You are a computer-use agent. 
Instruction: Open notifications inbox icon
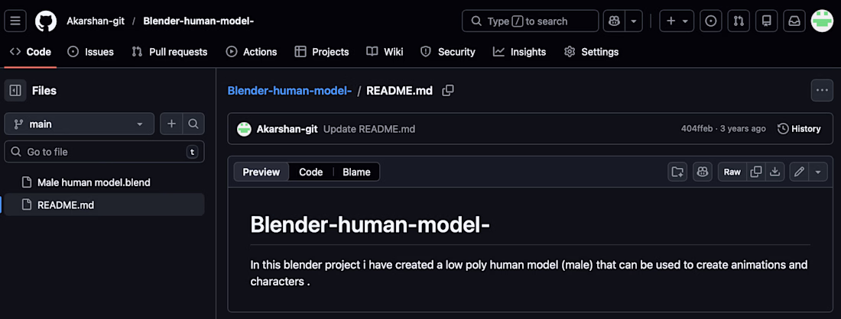pos(794,21)
